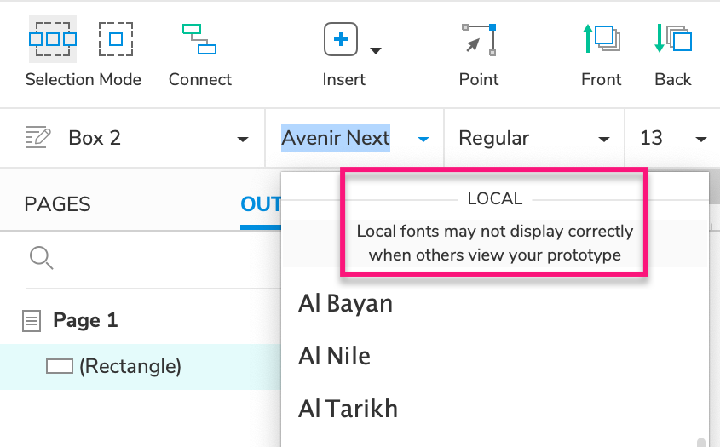Viewport: 720px width, 447px height.
Task: Bring selection to Front
Action: click(601, 39)
